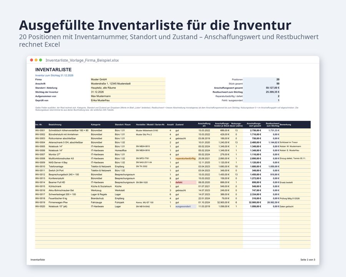Click the red close dot of the spreadsheet window
Viewport: 346px width, 277px height.
32,60
